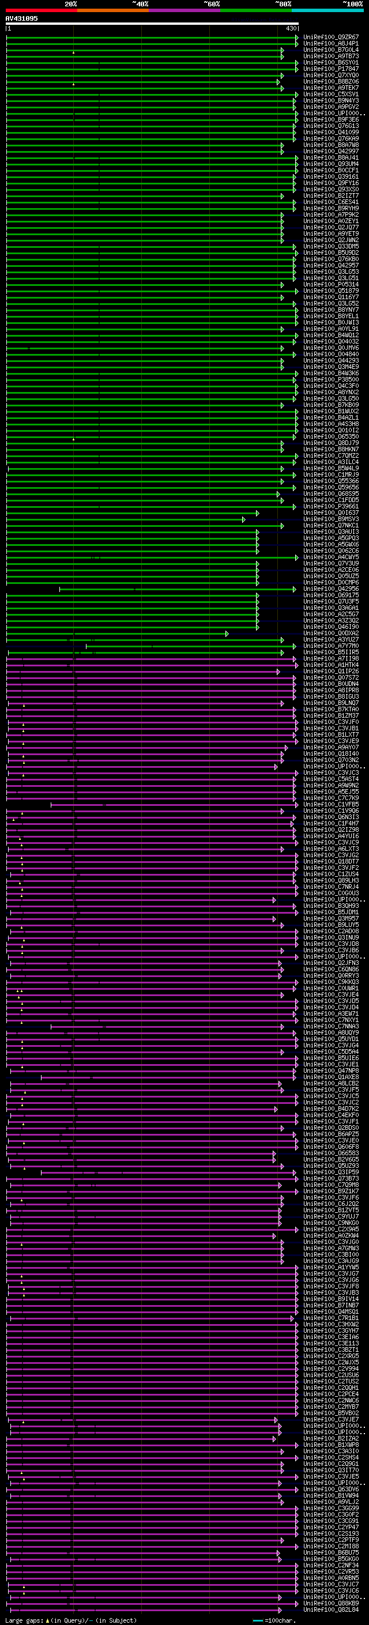Click the UniRef100_B5U9D2 label
The width and height of the screenshot is (369, 1625).
331,253
